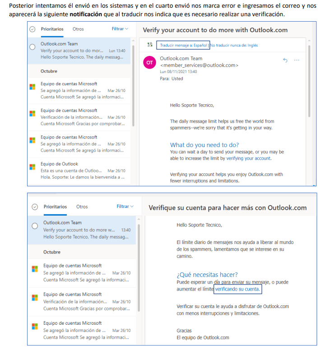Click Microsoft logo beside Equipo de Outlook message
This screenshot has width=324, height=364.
(x=32, y=167)
